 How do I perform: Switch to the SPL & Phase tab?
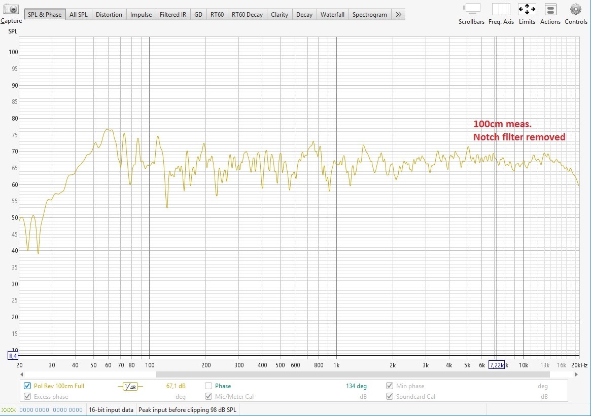click(45, 14)
